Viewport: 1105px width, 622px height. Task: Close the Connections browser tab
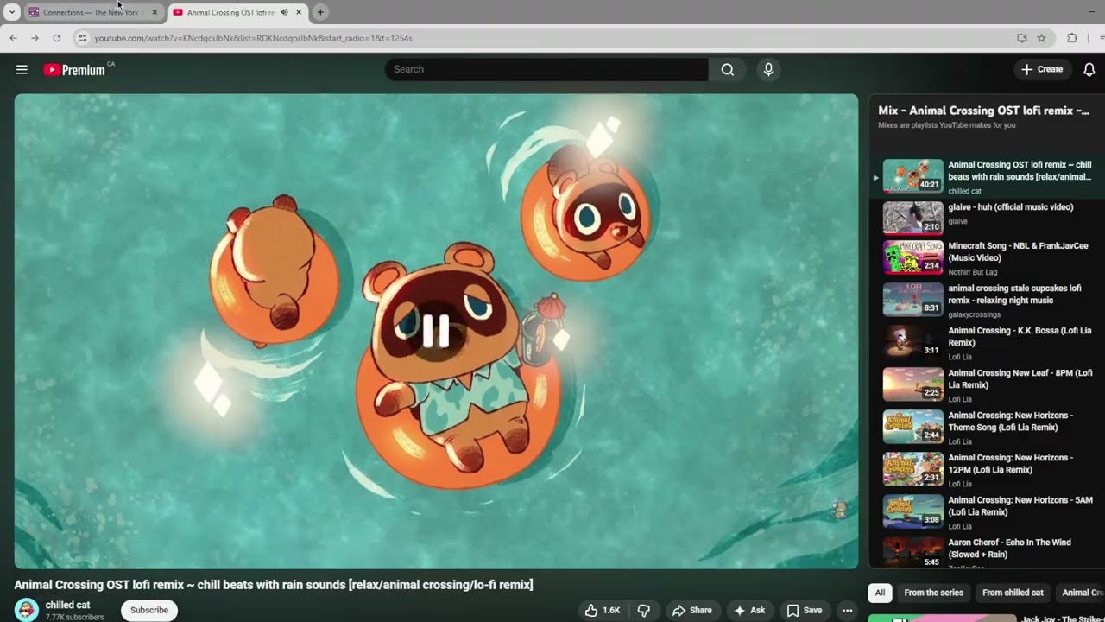point(155,12)
